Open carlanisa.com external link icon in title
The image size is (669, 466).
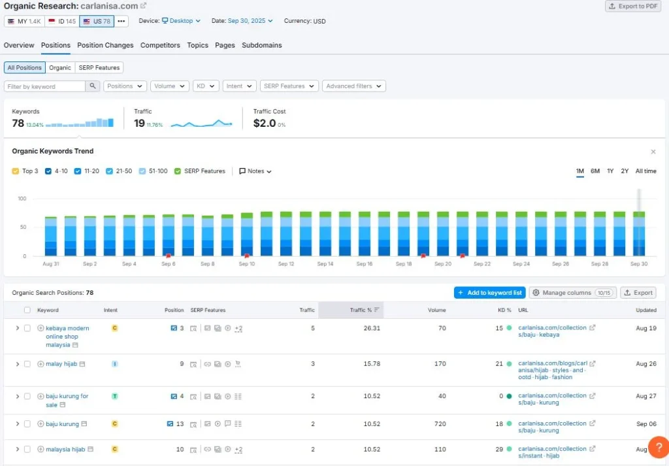[x=143, y=6]
